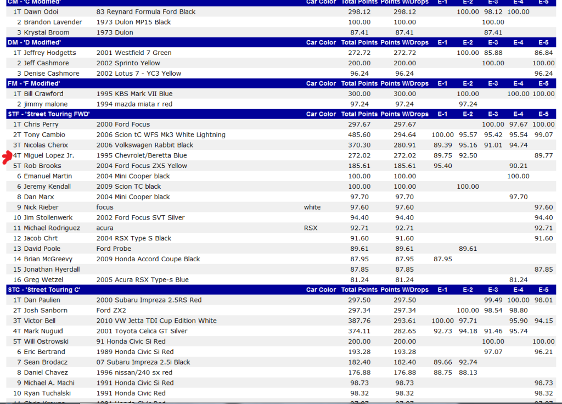
Task: Choose driver "Nicolas Cherix"
Action: (46, 145)
